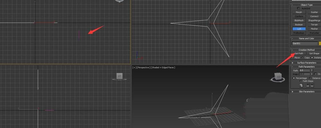
Task: Click the ProBoolean button
Action: 299,33
